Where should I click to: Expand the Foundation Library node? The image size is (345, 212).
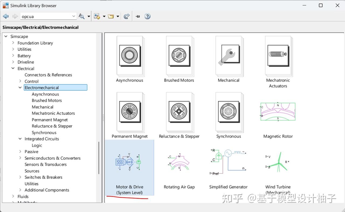tap(13, 43)
